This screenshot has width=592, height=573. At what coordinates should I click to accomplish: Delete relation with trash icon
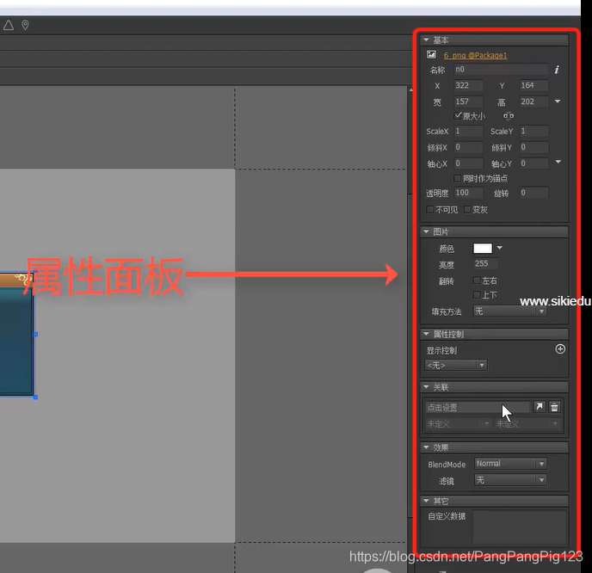tap(554, 407)
